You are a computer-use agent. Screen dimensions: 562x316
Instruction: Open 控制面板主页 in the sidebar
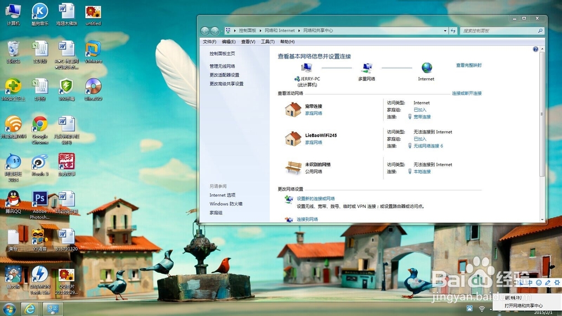tap(222, 53)
